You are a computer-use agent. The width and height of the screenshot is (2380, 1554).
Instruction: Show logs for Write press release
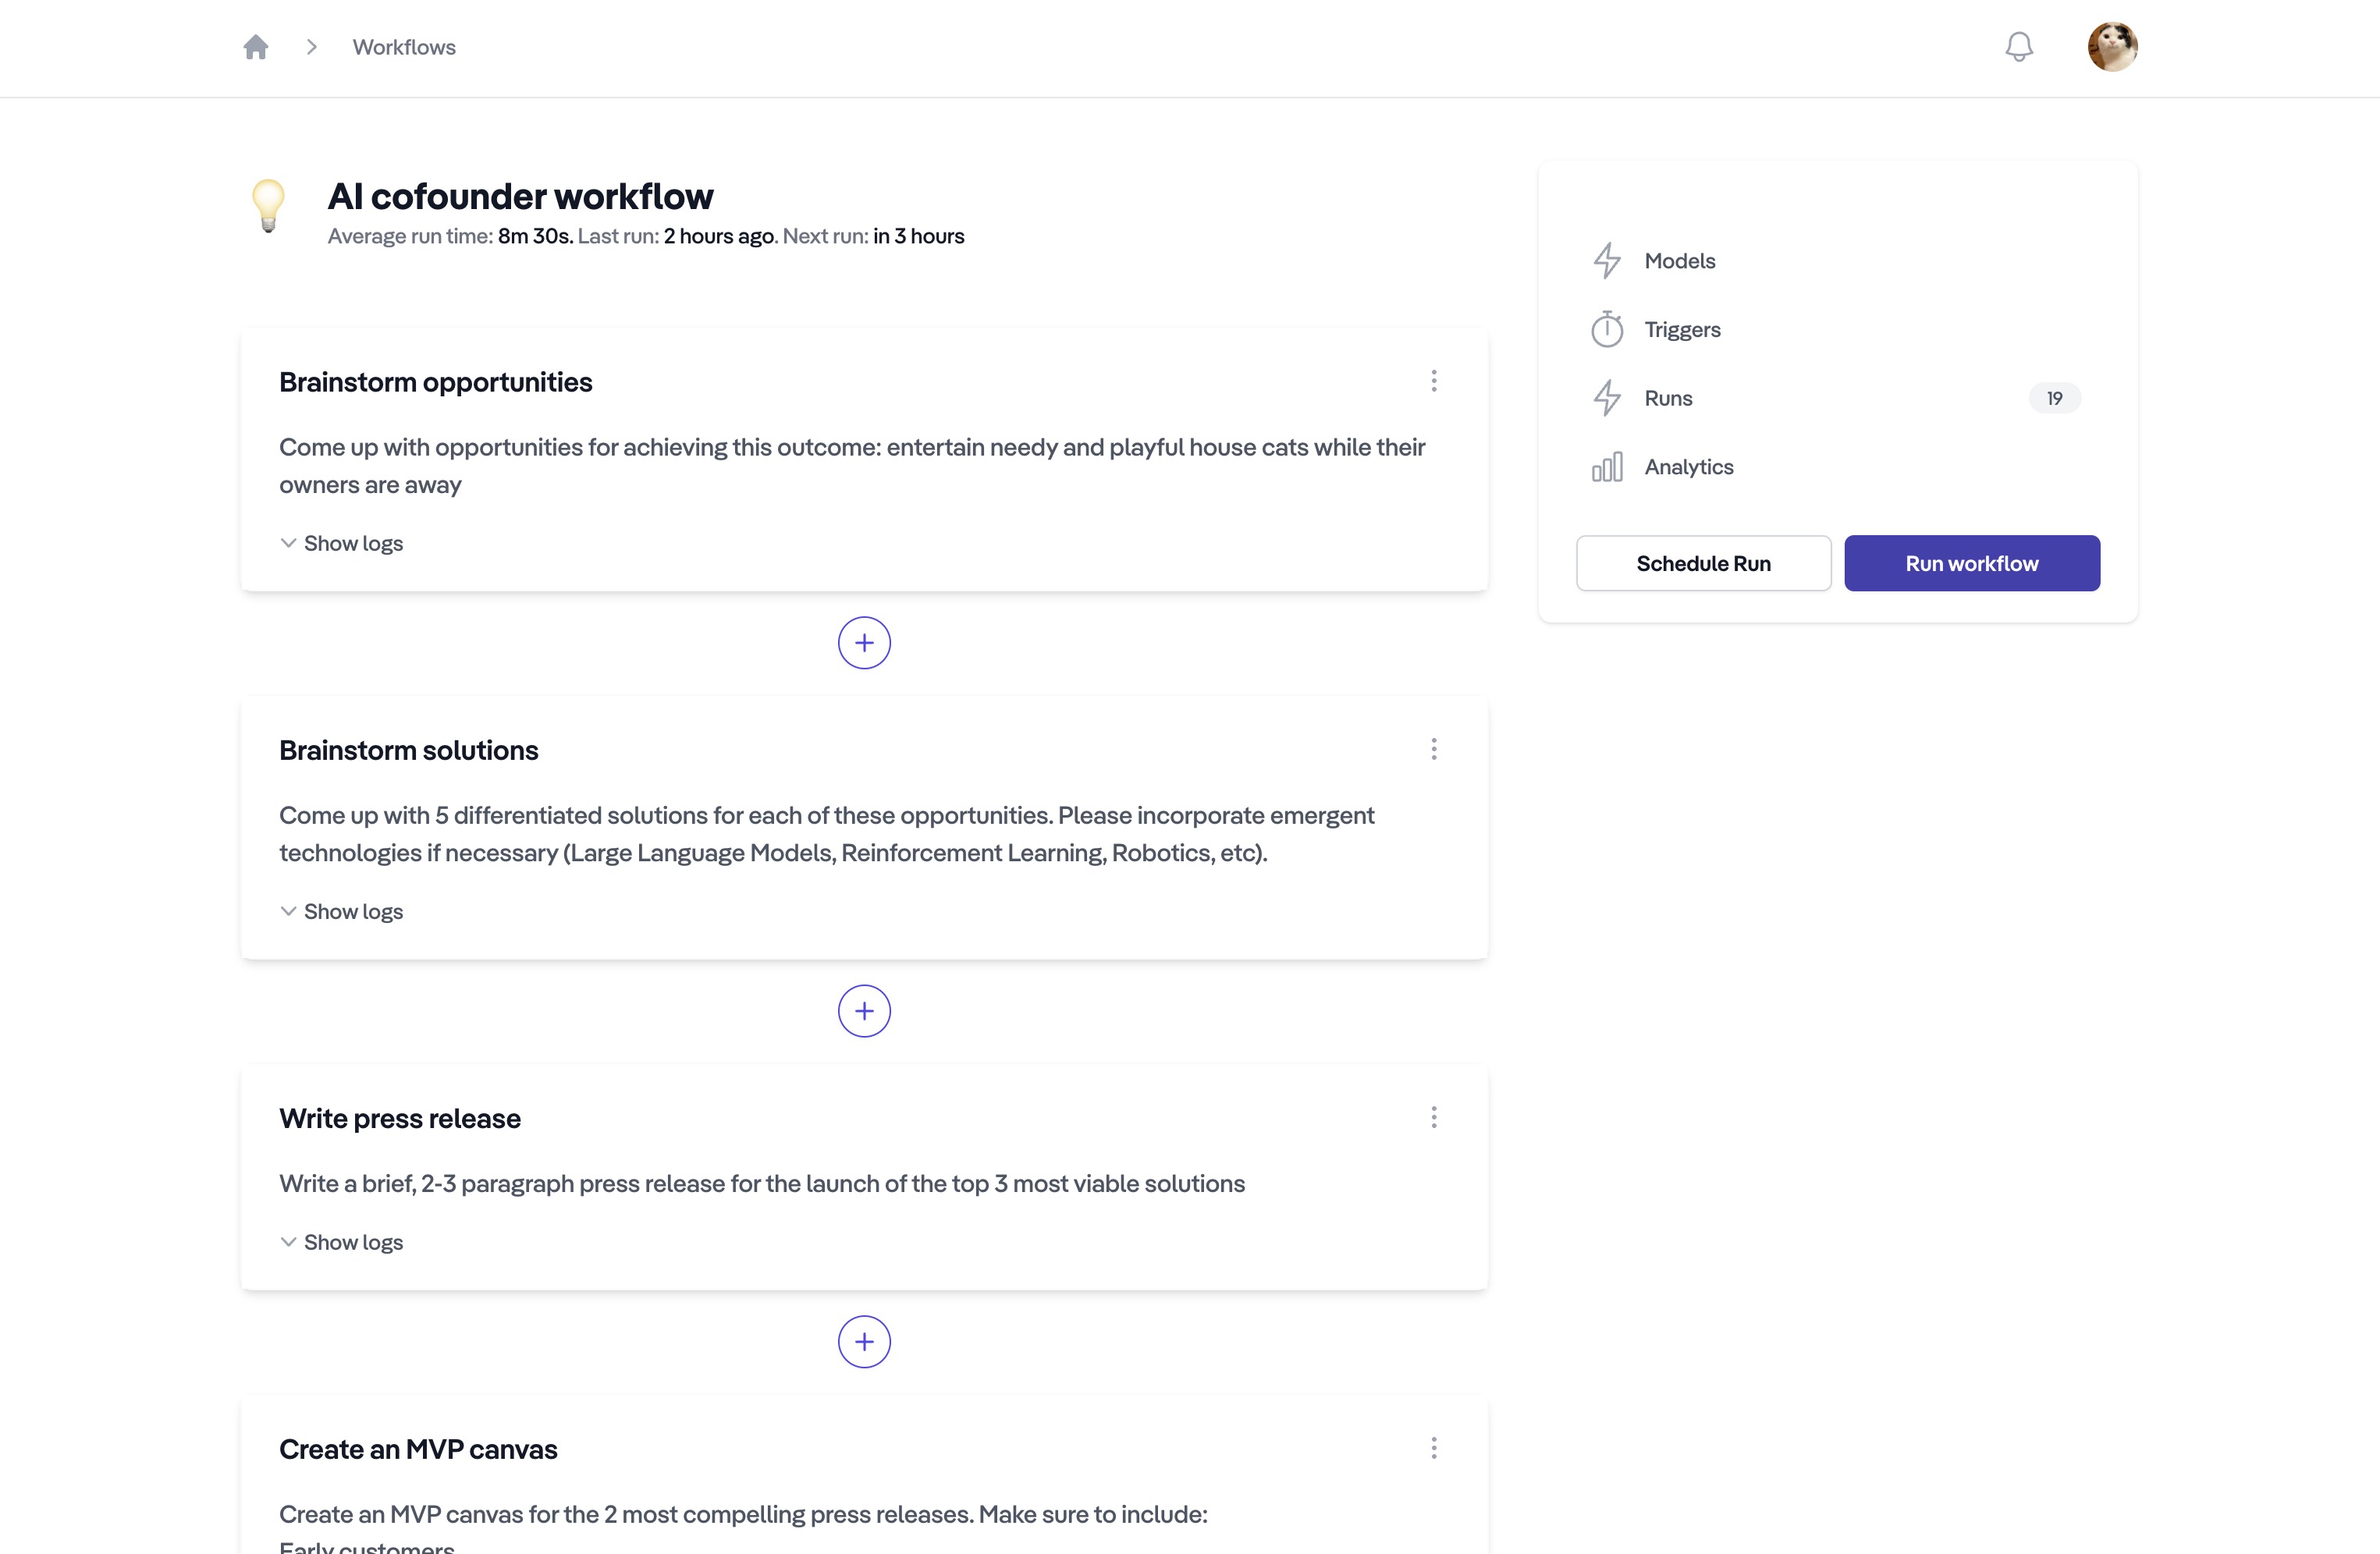(342, 1242)
